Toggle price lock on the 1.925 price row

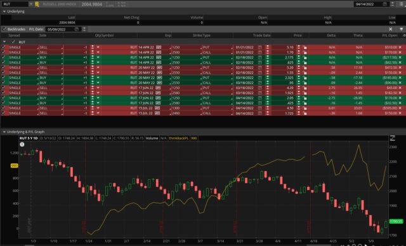coord(305,93)
